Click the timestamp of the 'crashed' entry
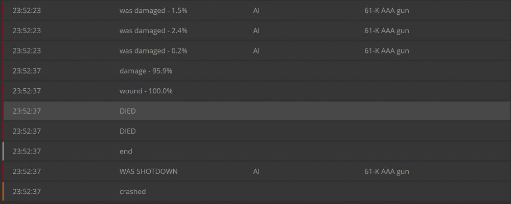The height and width of the screenshot is (204, 511). click(x=27, y=191)
